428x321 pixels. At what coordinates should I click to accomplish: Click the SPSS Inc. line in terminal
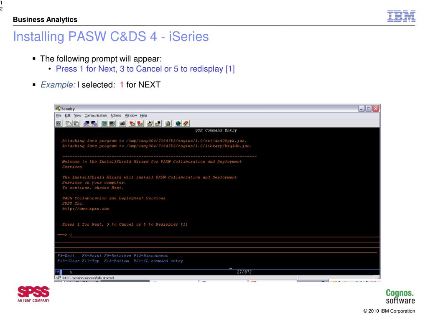[x=73, y=204]
